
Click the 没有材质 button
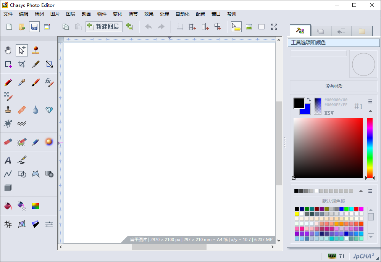tap(334, 86)
